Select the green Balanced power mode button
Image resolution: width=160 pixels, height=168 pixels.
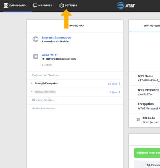tap(147, 153)
